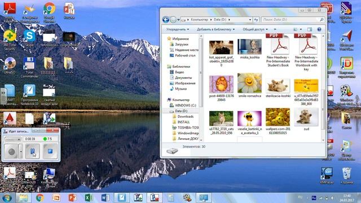Select Загрузки in the navigation pane
This screenshot has height=203, width=361.
click(x=179, y=44)
